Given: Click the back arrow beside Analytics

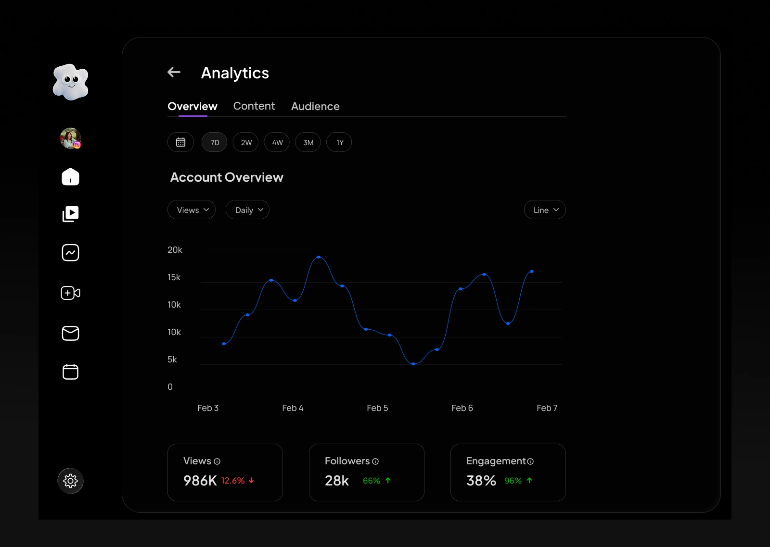Looking at the screenshot, I should click(174, 73).
